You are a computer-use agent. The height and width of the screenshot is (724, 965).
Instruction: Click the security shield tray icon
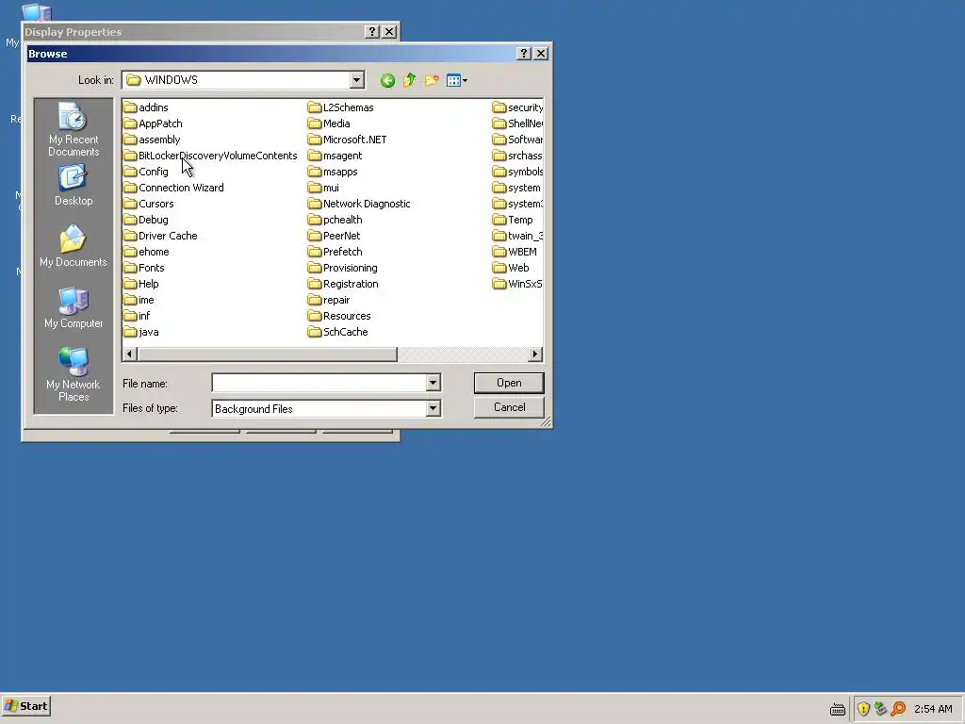pos(863,709)
